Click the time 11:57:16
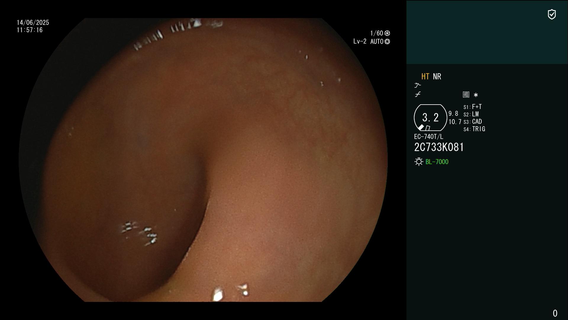 (30, 30)
